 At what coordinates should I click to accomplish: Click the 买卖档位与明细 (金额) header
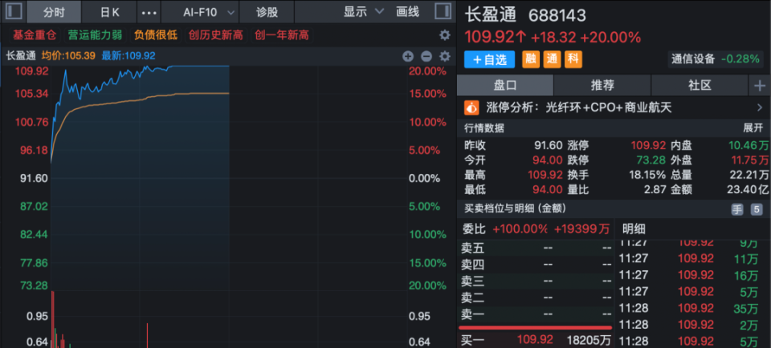(x=516, y=208)
